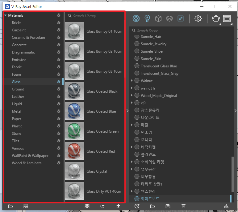Expand the walnut h material entry
Screen dimensions: 238x212
(132, 88)
